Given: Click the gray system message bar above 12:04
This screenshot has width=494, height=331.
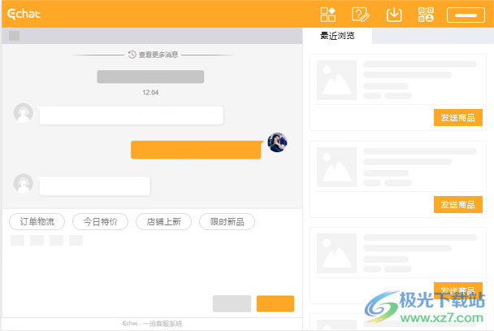Looking at the screenshot, I should 150,76.
